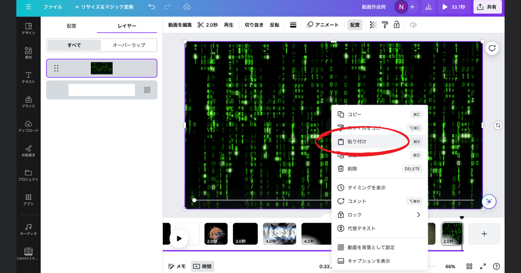Open the オーディオ sidebar panel
This screenshot has height=273, width=521.
(29, 229)
